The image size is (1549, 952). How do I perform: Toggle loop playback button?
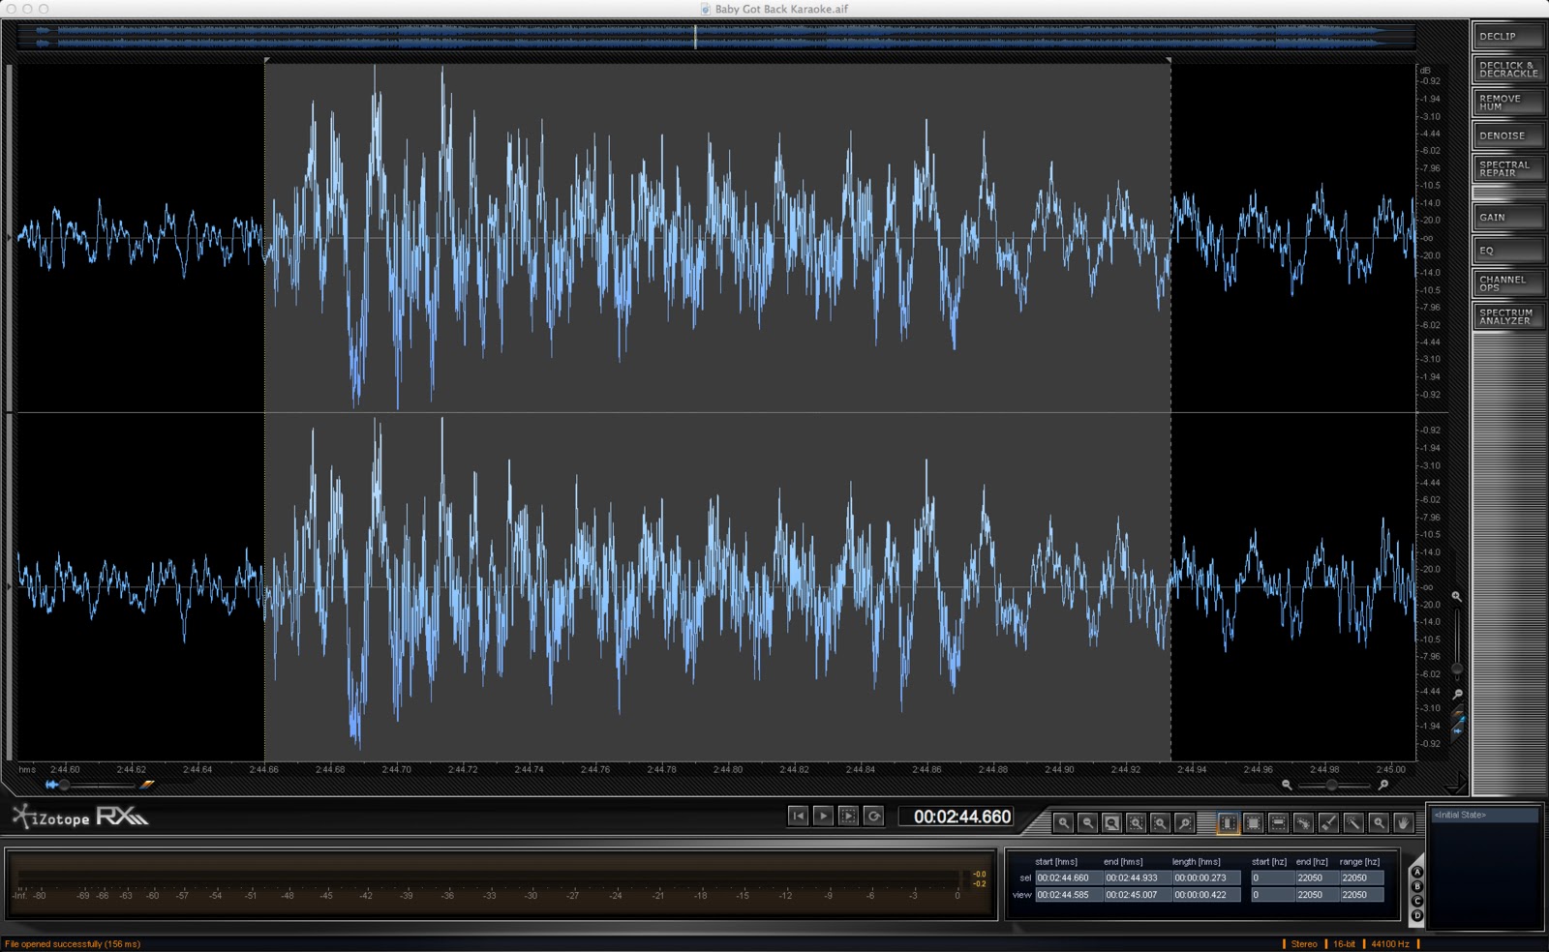(873, 817)
